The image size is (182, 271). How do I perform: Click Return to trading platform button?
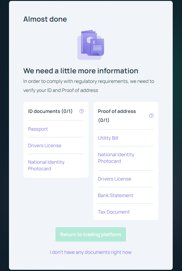pyautogui.click(x=91, y=234)
